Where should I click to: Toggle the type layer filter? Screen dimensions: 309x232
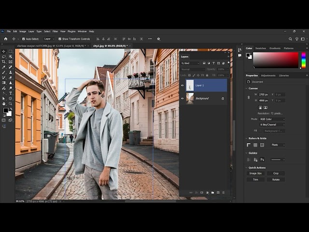tap(213, 63)
